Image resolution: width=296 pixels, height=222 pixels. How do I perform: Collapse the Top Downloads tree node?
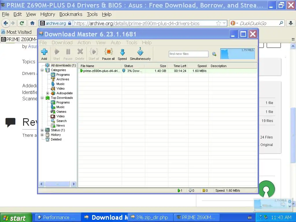(x=42, y=98)
